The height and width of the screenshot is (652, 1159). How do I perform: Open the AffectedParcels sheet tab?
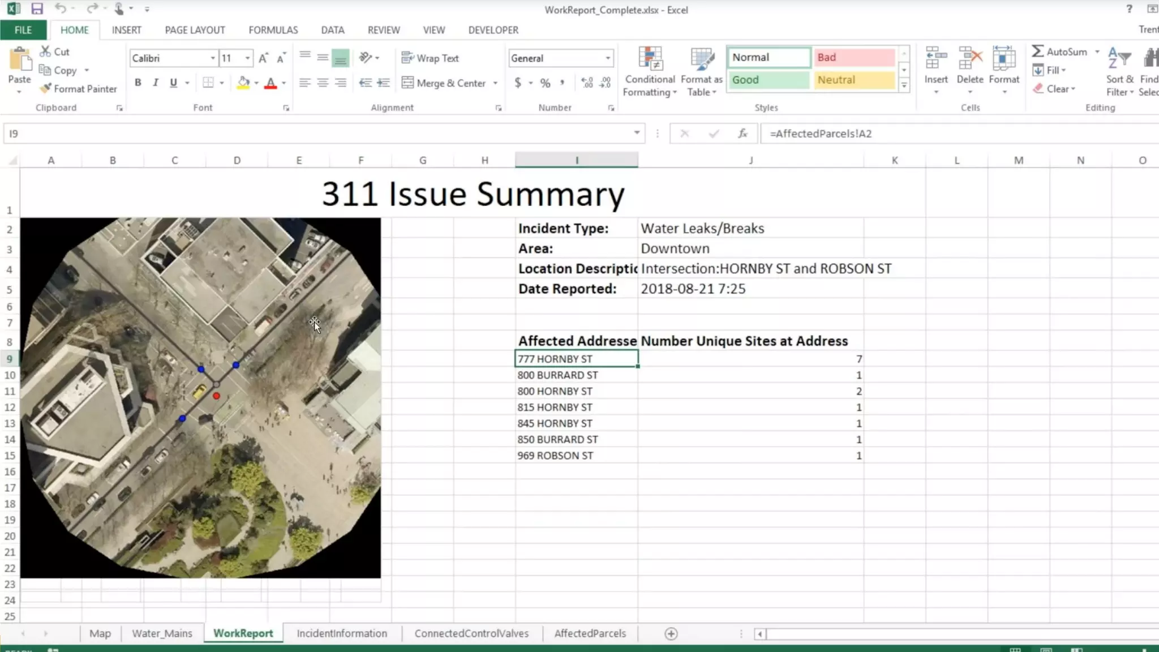pyautogui.click(x=590, y=633)
